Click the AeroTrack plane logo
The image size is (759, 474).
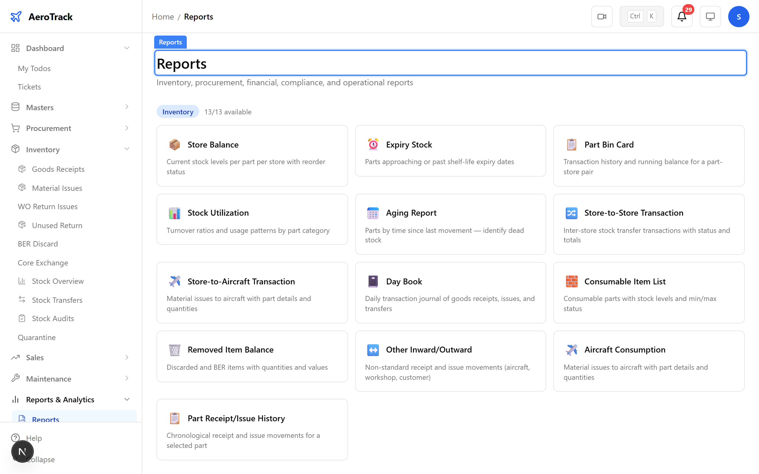16,17
